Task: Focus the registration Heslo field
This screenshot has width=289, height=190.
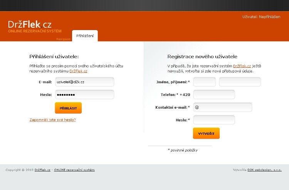Action: pyautogui.click(x=214, y=120)
